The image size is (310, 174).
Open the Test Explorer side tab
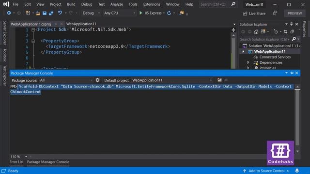4,75
